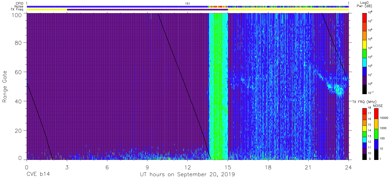Click the black diagonal line starting at hour 0
The image size is (392, 181).
pos(39,121)
